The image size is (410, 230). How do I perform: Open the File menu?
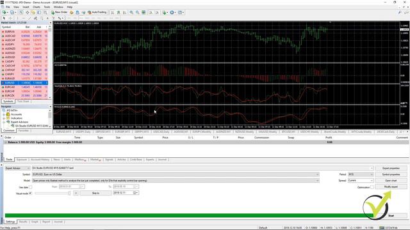(8, 7)
